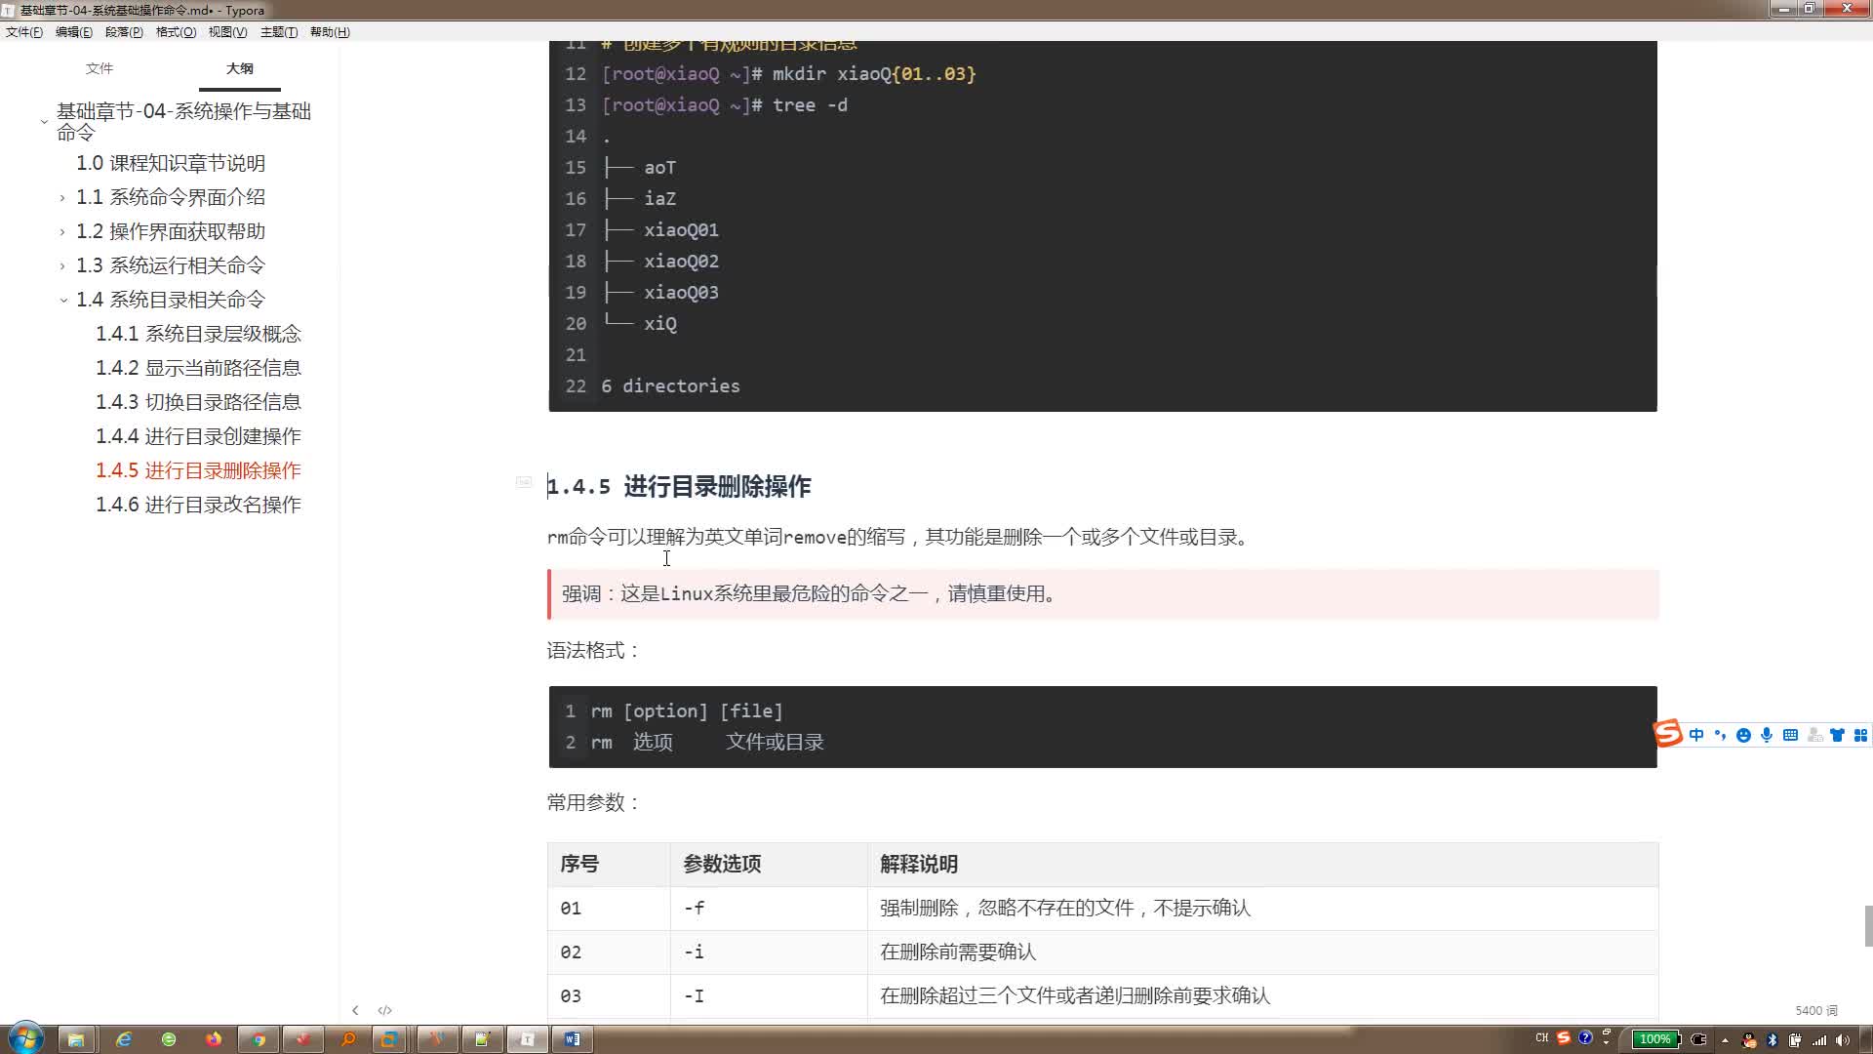Screen dimensions: 1873x1054
Task: Switch to the 文件 sidebar tab
Action: 100,68
